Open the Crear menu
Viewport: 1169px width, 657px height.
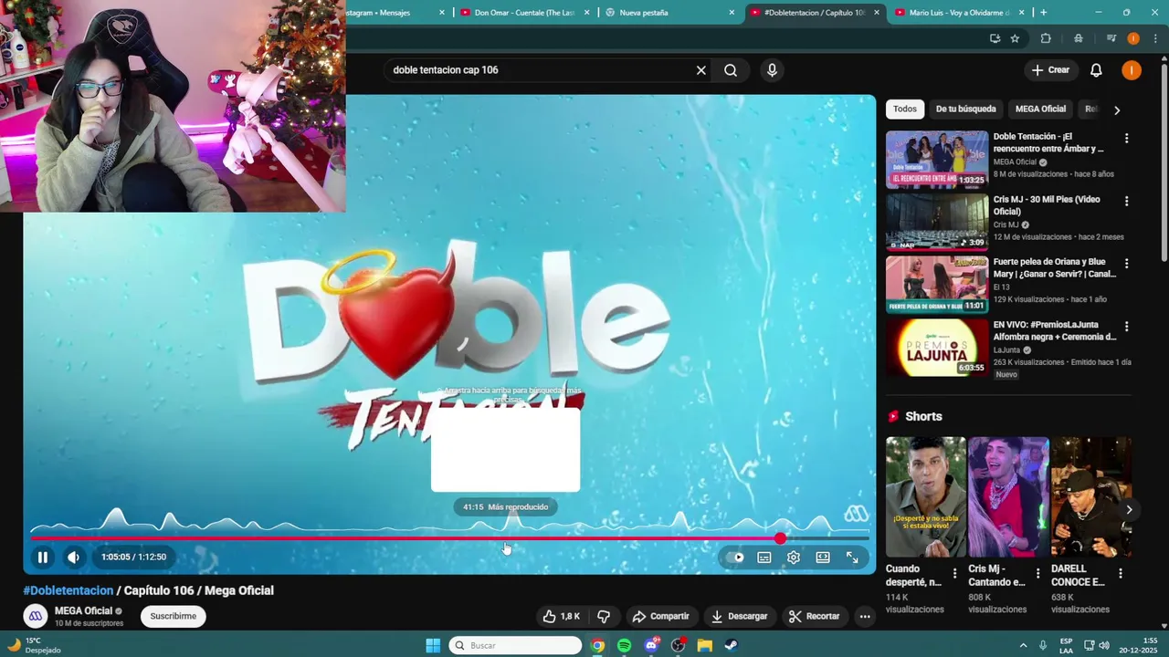point(1050,70)
